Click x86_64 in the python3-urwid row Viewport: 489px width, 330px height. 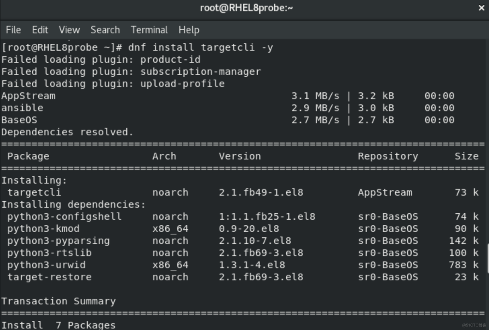[170, 265]
